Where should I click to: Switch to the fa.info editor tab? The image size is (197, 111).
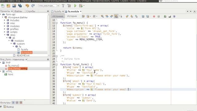tap(58, 11)
